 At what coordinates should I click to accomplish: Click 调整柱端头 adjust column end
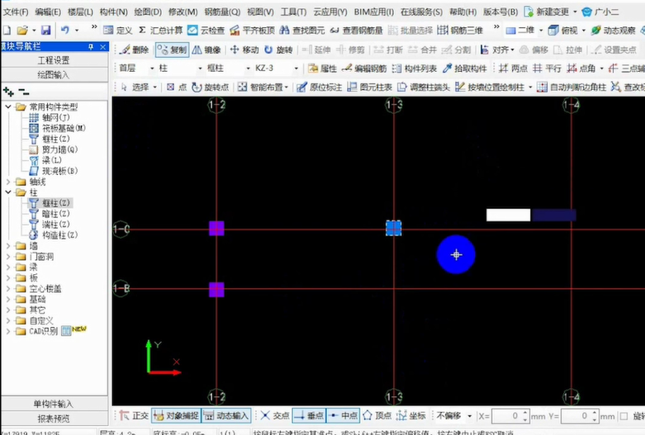point(424,87)
